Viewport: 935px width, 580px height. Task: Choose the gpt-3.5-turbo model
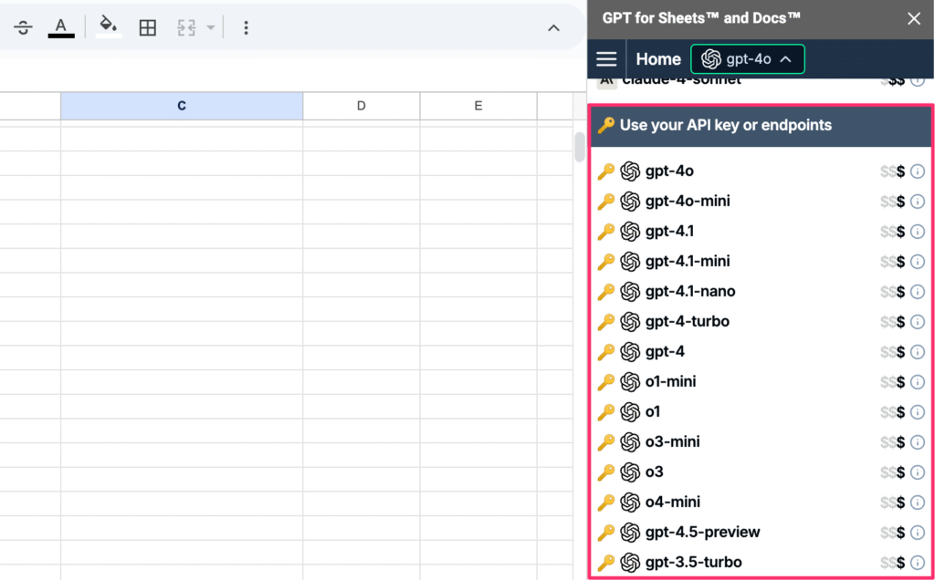coord(761,562)
